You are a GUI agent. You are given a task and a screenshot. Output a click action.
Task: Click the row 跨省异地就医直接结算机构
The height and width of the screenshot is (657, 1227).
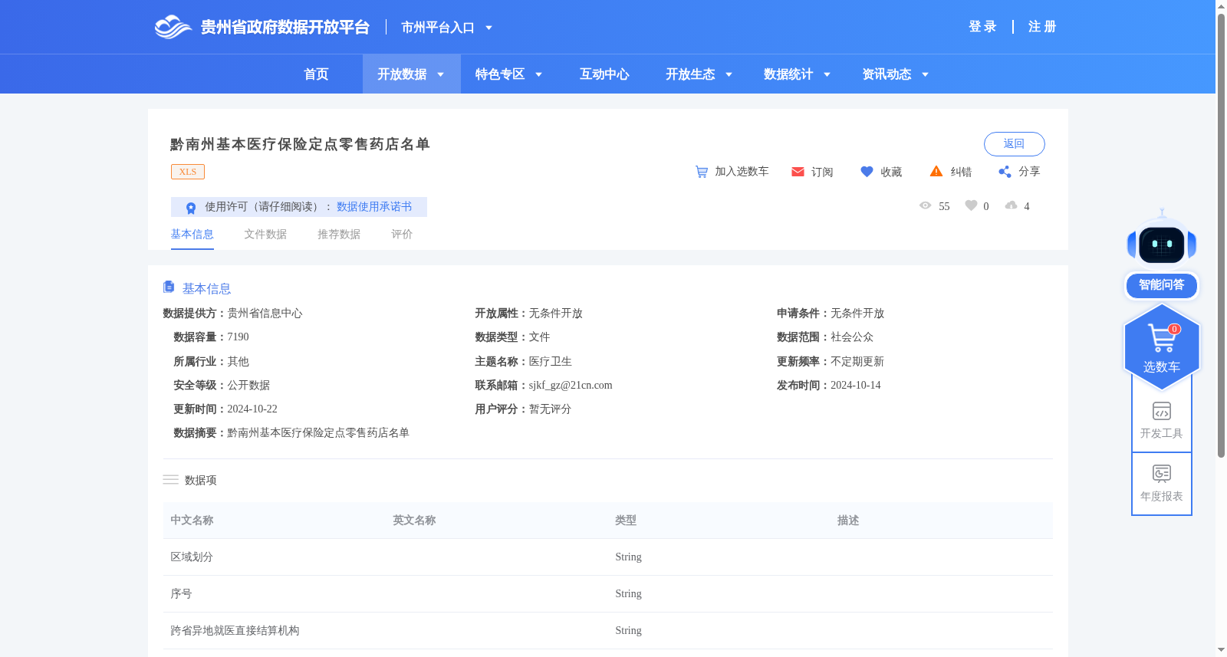point(607,631)
